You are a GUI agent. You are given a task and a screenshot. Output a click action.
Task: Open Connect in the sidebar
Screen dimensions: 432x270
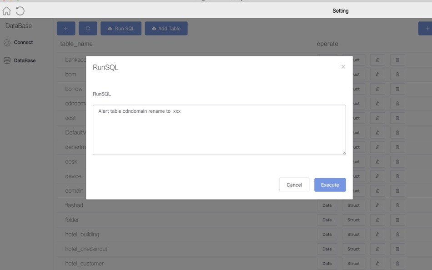click(18, 42)
